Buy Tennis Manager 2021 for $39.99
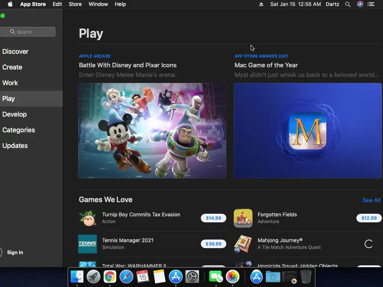The image size is (383, 287). pos(214,244)
